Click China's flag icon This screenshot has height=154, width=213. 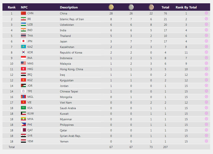click(x=23, y=13)
